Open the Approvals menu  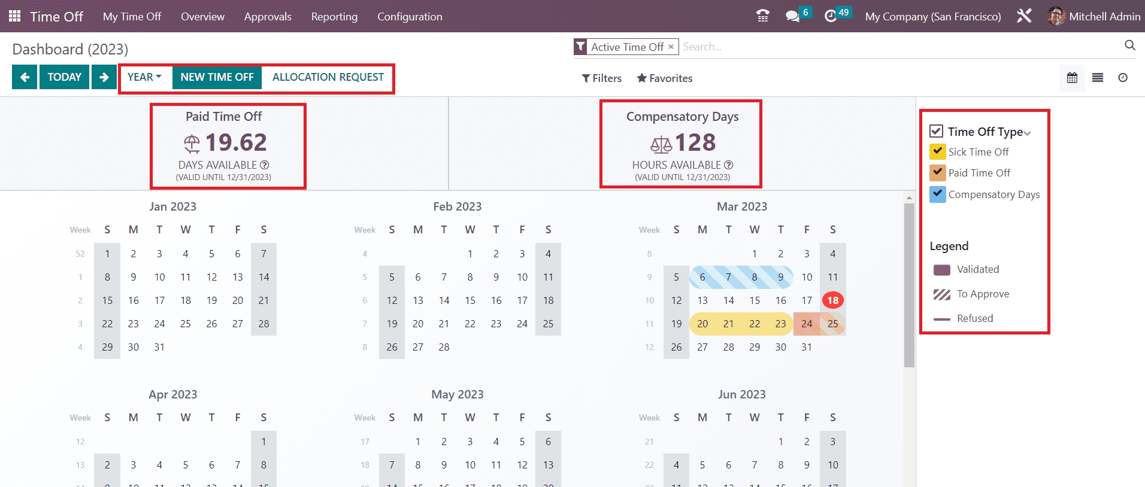tap(268, 17)
